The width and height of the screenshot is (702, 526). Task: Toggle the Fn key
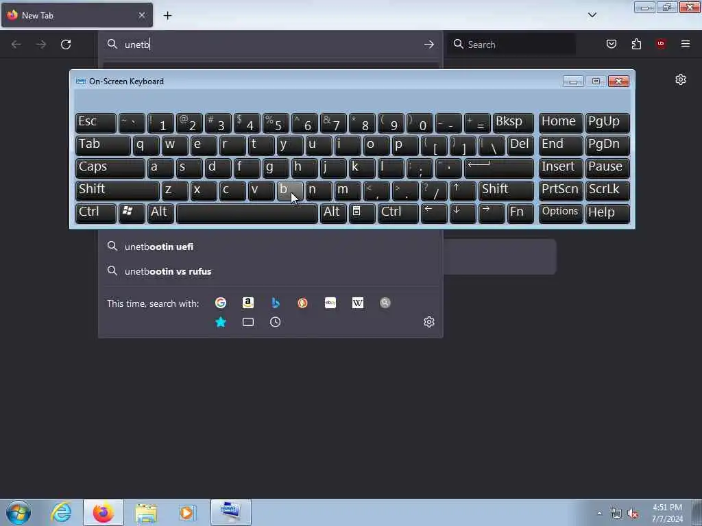point(520,213)
